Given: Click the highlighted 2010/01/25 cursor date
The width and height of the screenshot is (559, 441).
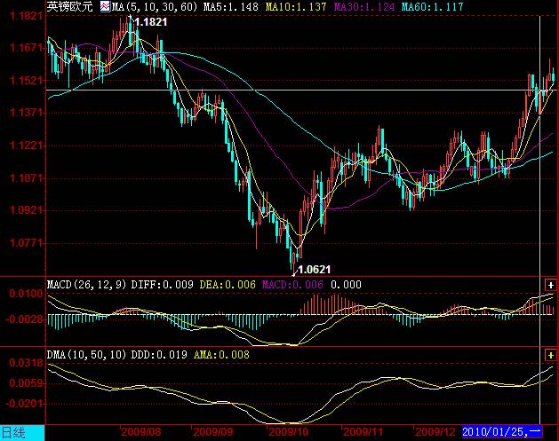Looking at the screenshot, I should point(502,432).
